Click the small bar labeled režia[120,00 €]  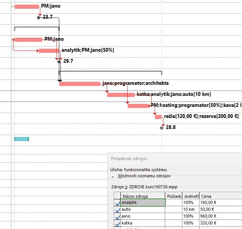tap(158, 117)
